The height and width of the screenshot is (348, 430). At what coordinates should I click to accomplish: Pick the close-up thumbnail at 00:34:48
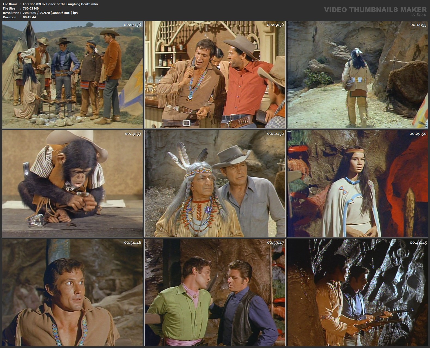(x=72, y=292)
